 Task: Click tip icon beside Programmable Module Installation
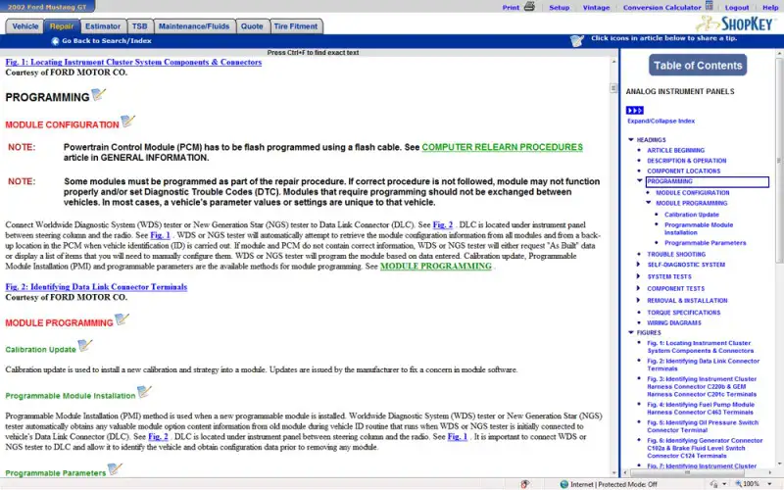[144, 391]
